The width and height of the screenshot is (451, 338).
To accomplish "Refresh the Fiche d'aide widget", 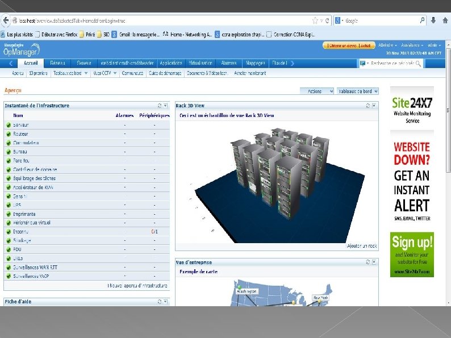I will pyautogui.click(x=160, y=302).
